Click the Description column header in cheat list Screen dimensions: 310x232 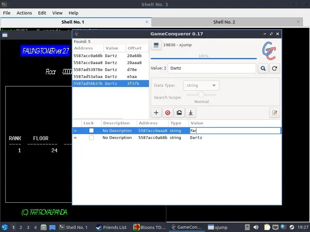119,123
